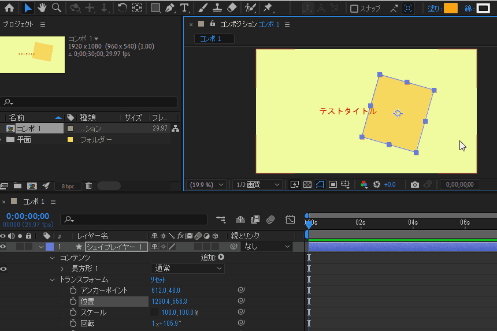This screenshot has width=497, height=331.
Task: Click the 追加 add content button
Action: [221, 257]
